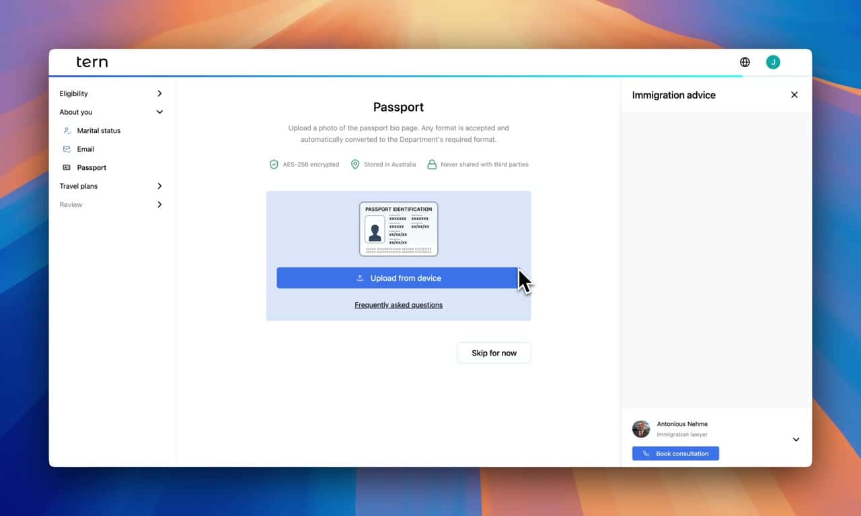Expand Antonious Nehme lawyer details chevron
The width and height of the screenshot is (861, 516).
click(x=796, y=439)
